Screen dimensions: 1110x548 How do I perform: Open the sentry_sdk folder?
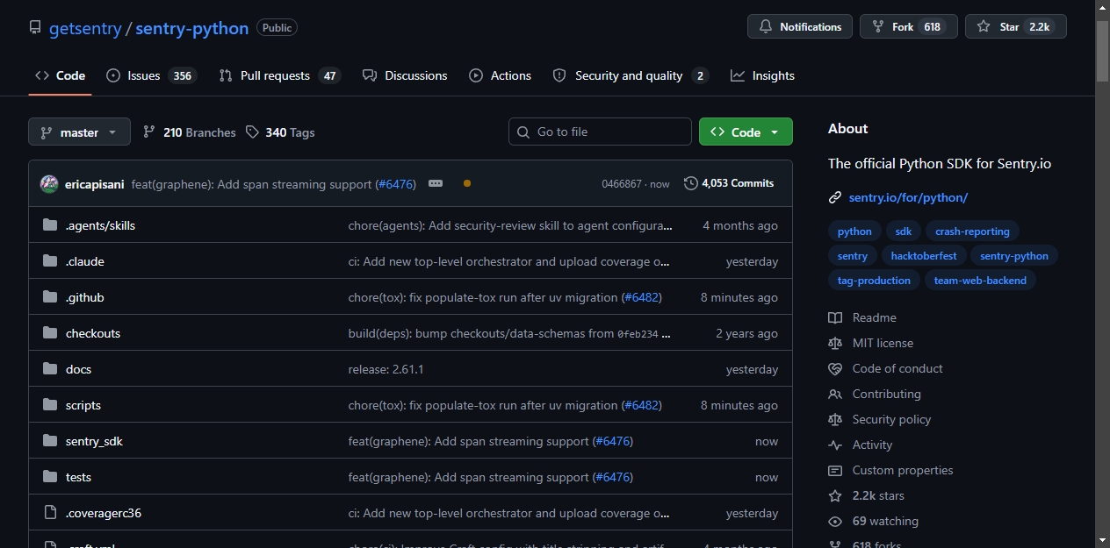[94, 441]
